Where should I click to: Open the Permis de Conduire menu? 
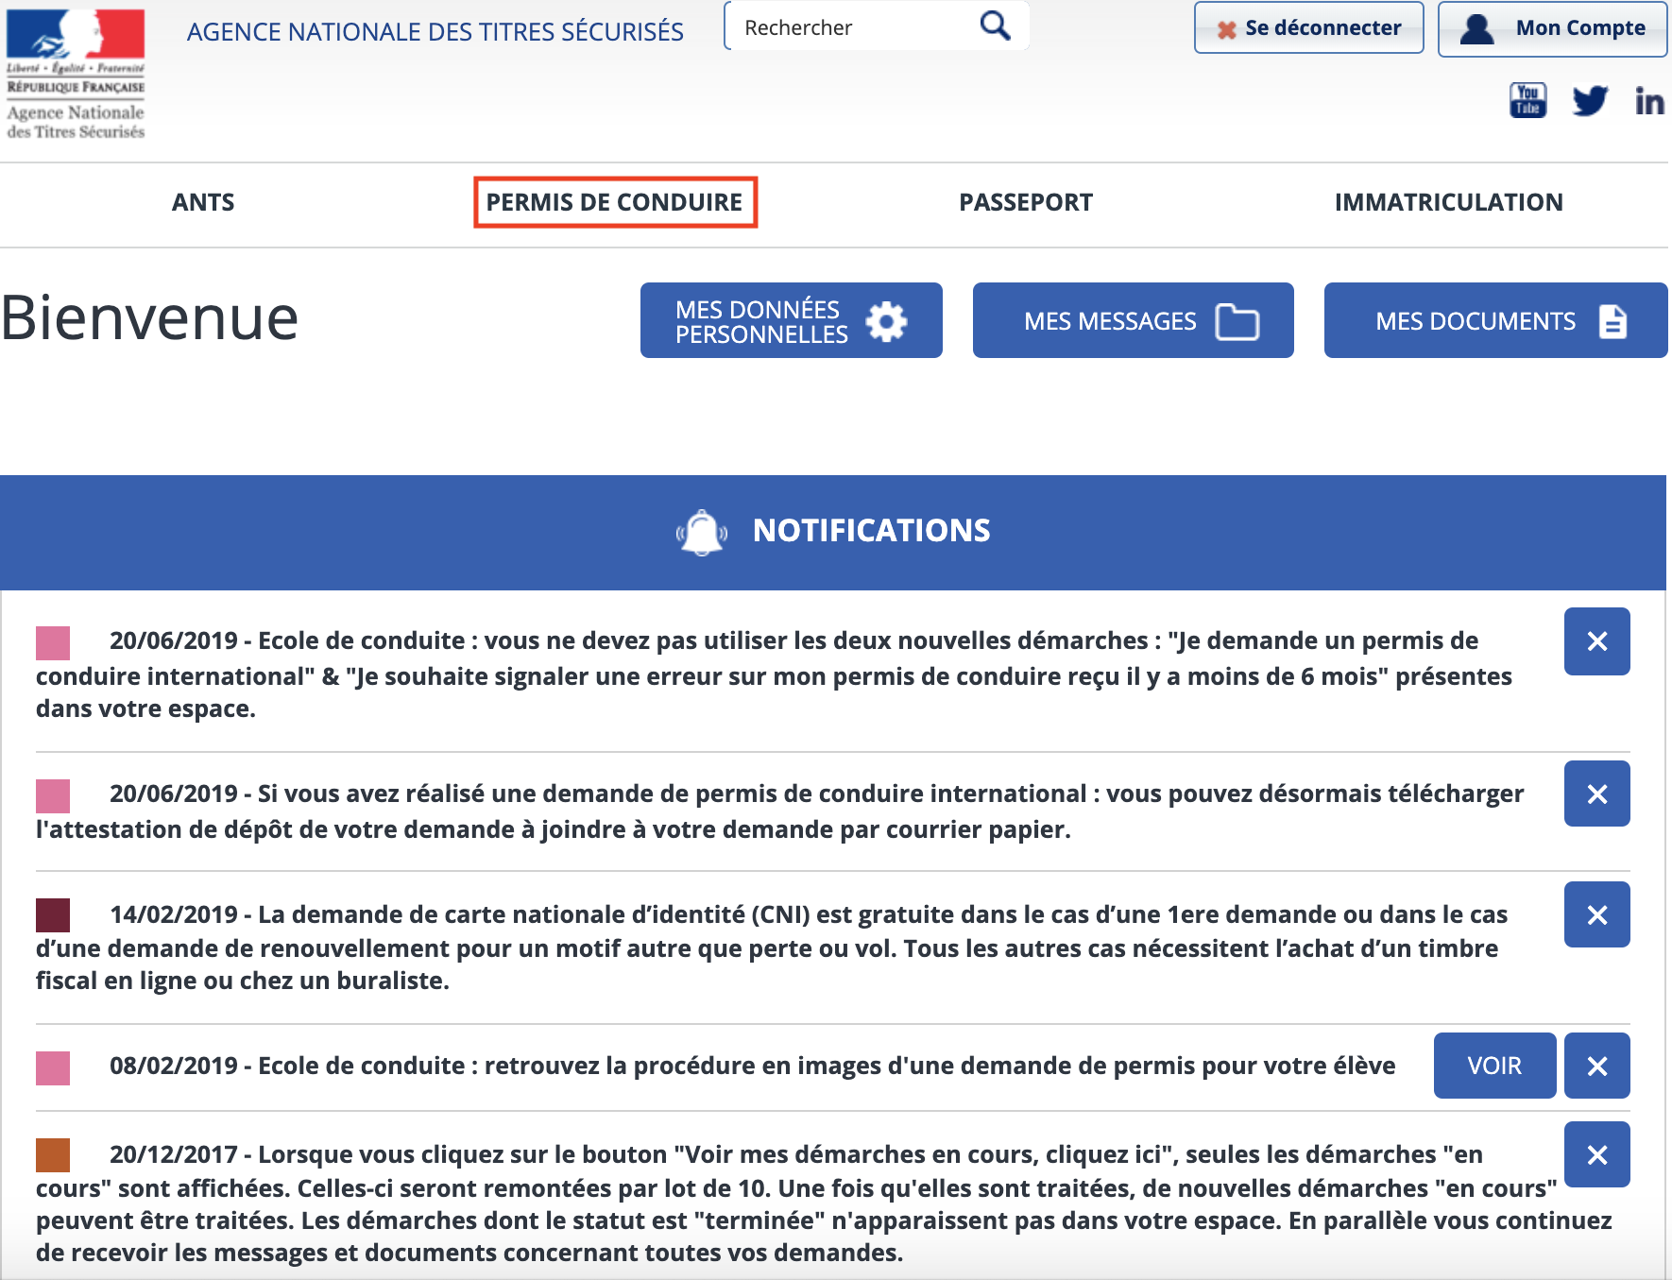coord(615,202)
